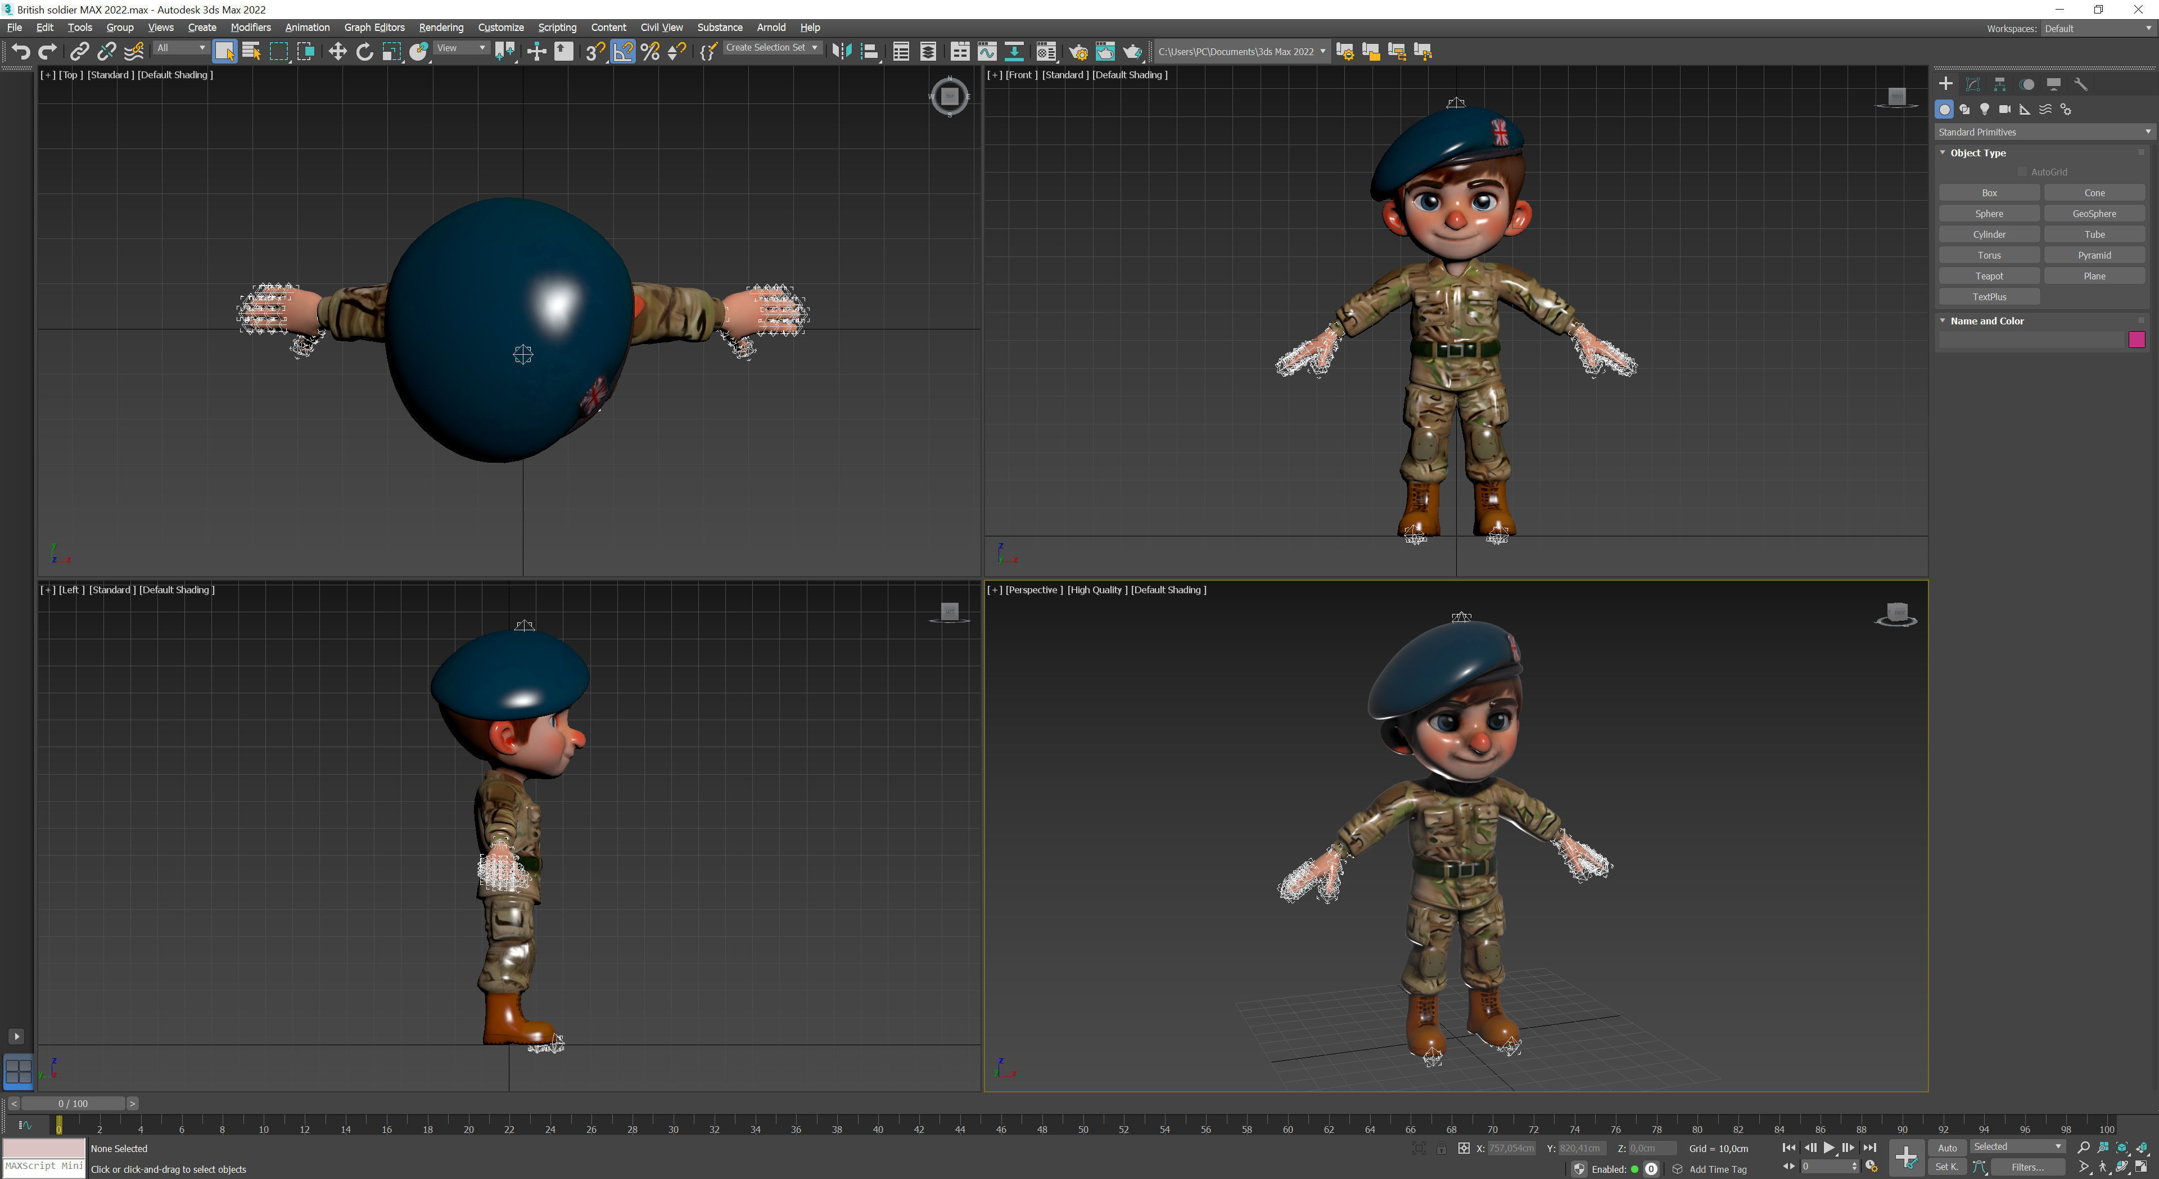Click the Mirror tool icon
Viewport: 2159px width, 1179px height.
pos(842,52)
